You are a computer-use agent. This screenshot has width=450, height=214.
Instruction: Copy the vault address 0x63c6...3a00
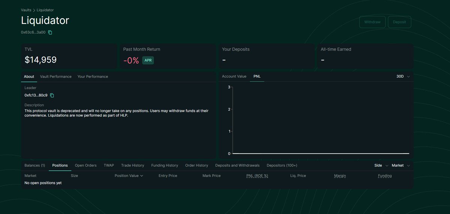[x=50, y=32]
